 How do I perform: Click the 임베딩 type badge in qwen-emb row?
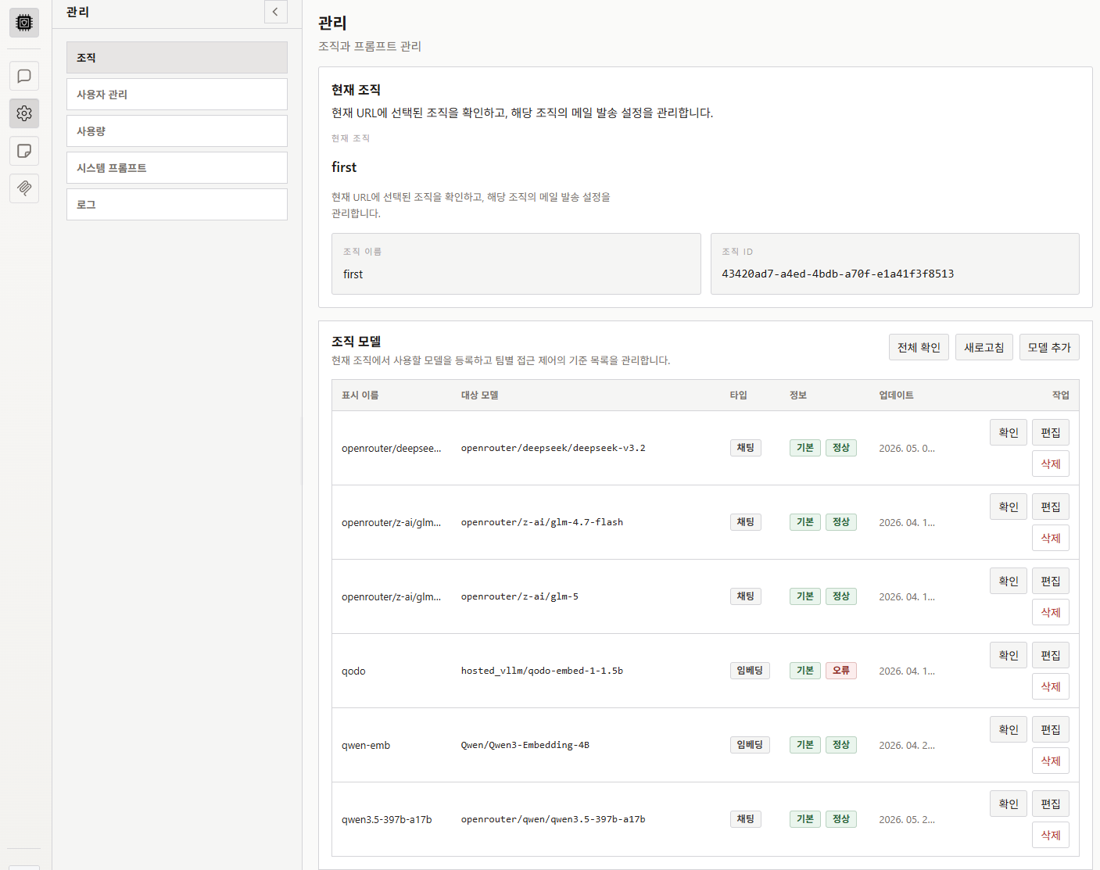[750, 745]
